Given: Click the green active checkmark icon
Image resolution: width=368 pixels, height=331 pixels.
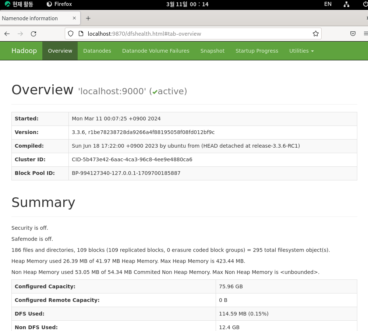Looking at the screenshot, I should pos(155,92).
